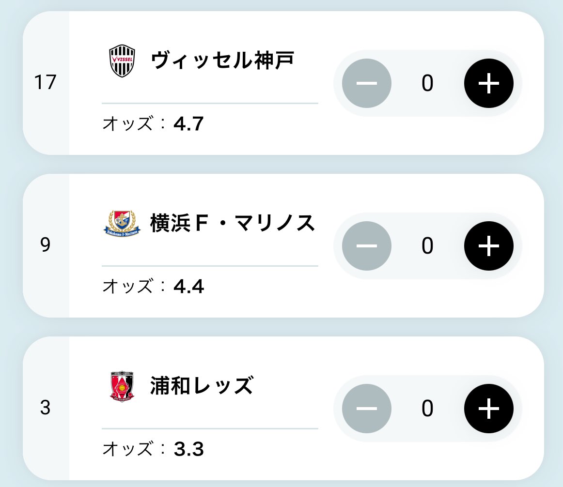This screenshot has height=487, width=563.
Task: Click the number 17 rank label
Action: (45, 82)
